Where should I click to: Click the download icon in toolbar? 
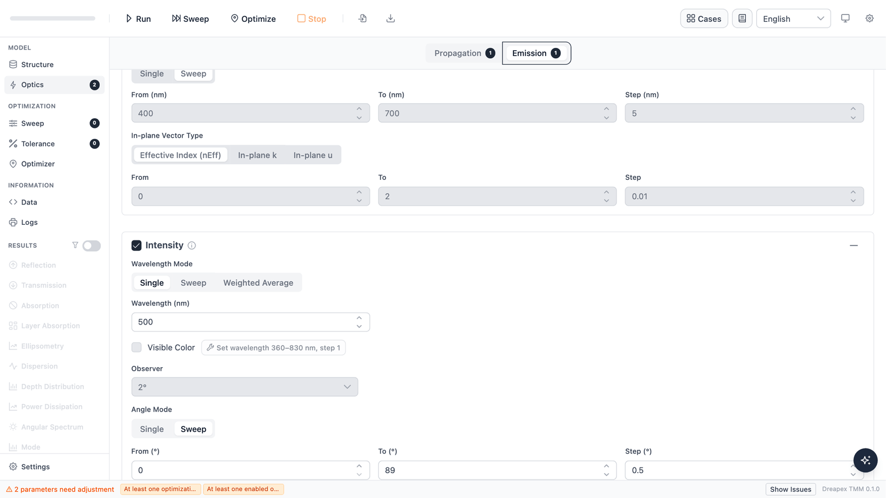pos(391,18)
